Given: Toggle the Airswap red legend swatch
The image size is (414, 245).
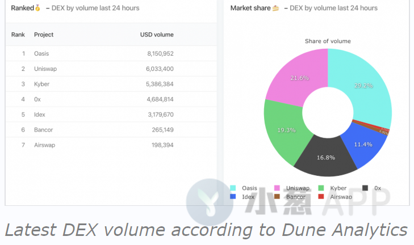Looking at the screenshot, I should (321, 196).
